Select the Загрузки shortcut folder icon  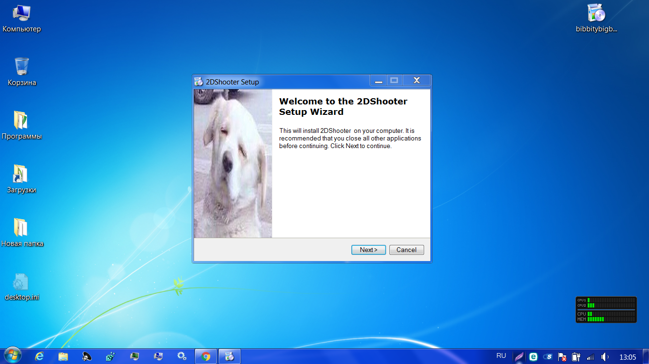point(22,179)
